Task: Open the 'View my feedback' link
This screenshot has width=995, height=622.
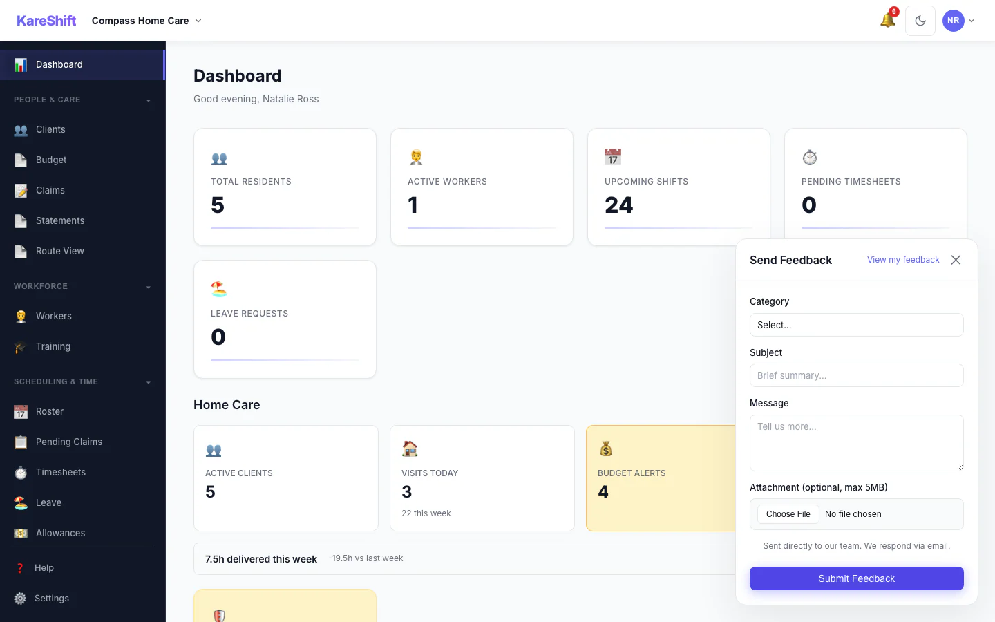Action: point(903,260)
